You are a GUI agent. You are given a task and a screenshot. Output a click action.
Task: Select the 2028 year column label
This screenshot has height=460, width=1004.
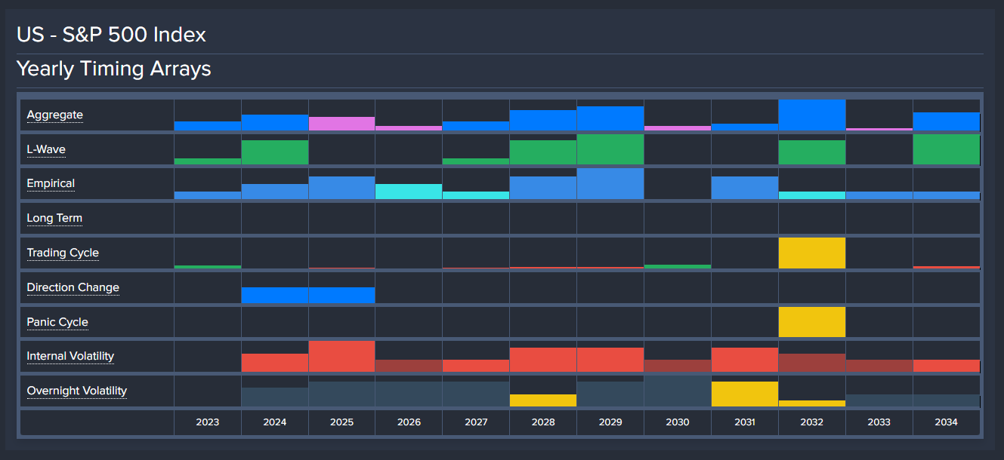(x=543, y=422)
